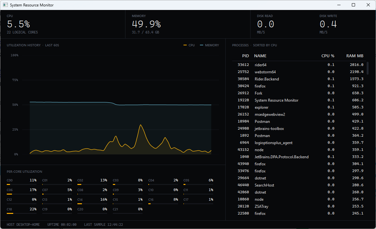Click the DISK WRITE 0.4 value
376x229 pixels.
coord(328,24)
